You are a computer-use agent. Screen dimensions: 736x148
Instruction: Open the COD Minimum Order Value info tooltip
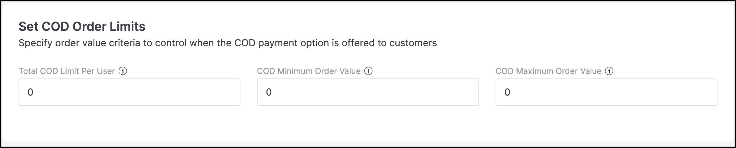click(368, 71)
